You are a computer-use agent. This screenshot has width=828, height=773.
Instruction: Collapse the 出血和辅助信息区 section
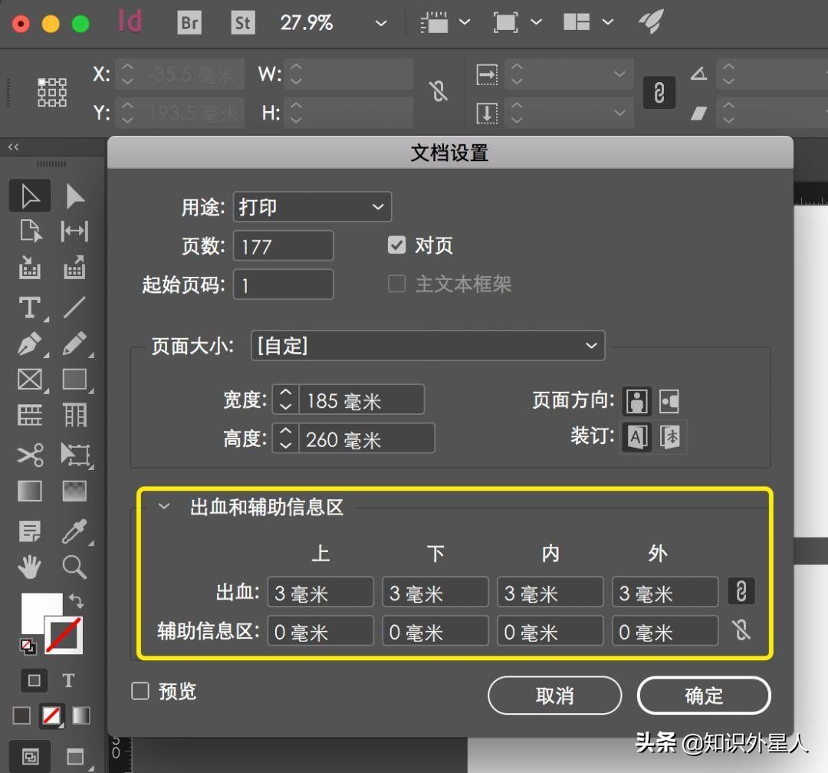click(163, 506)
